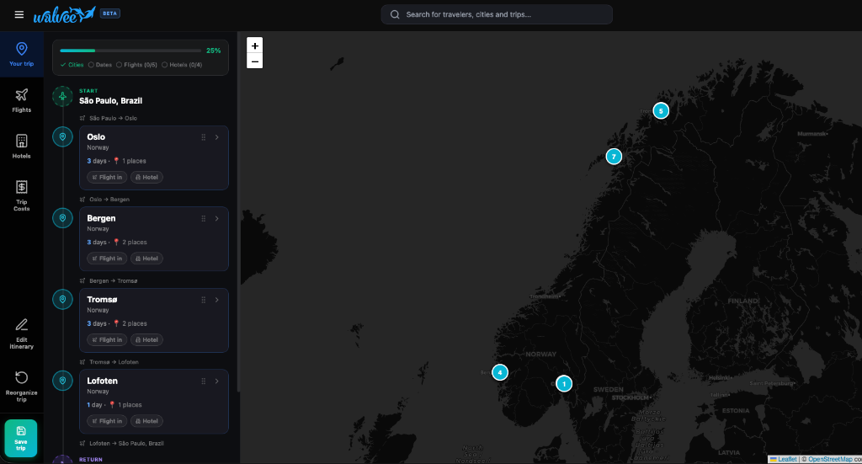Viewport: 862px width, 464px height.
Task: Open the Leaflet attribution link
Action: [784, 459]
